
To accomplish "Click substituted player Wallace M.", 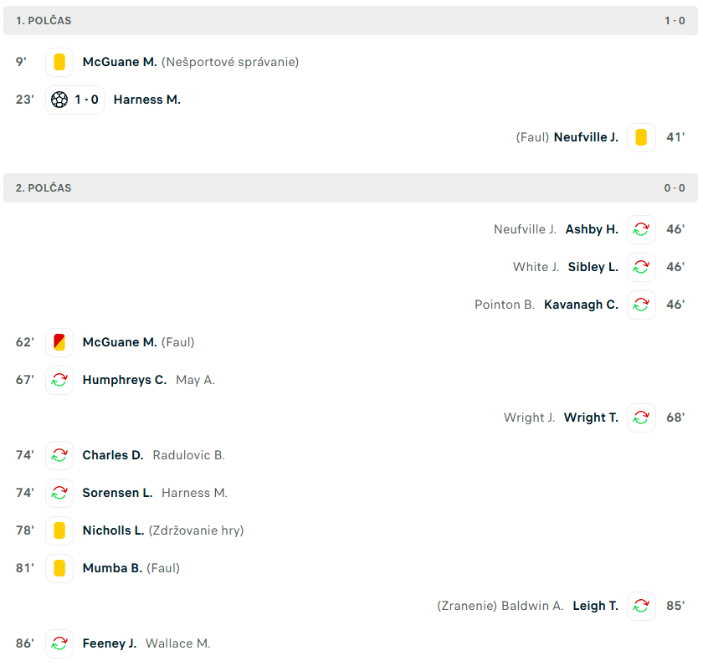I will pyautogui.click(x=177, y=643).
